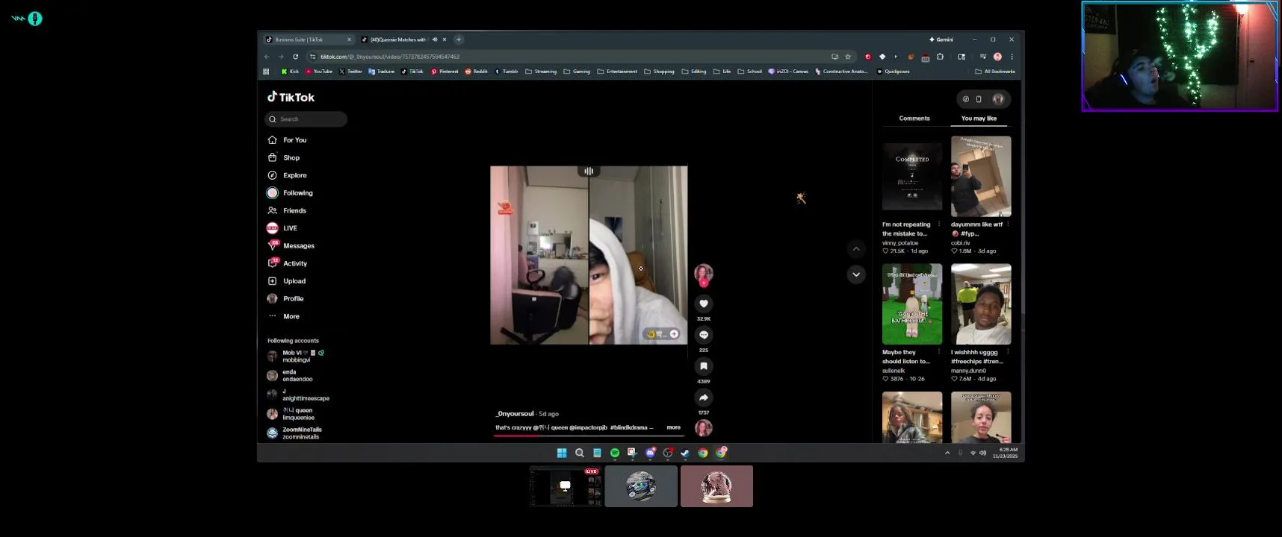The height and width of the screenshot is (537, 1282).
Task: Open your Profile from the sidebar
Action: tap(285, 298)
